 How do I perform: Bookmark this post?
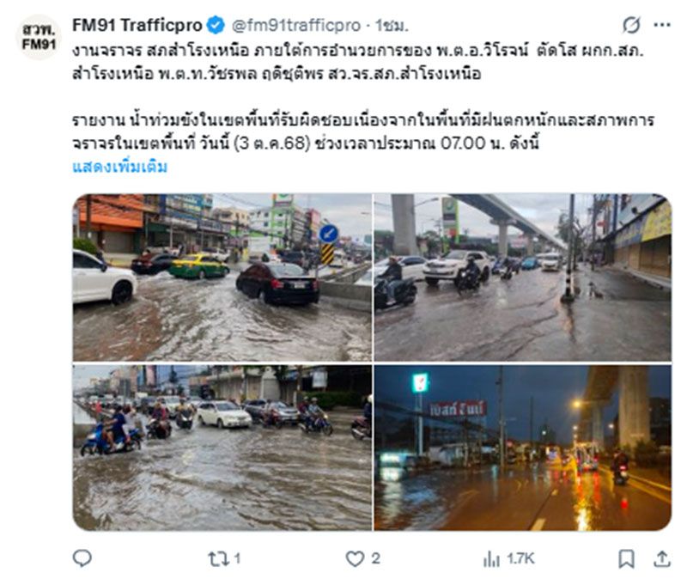point(626,559)
